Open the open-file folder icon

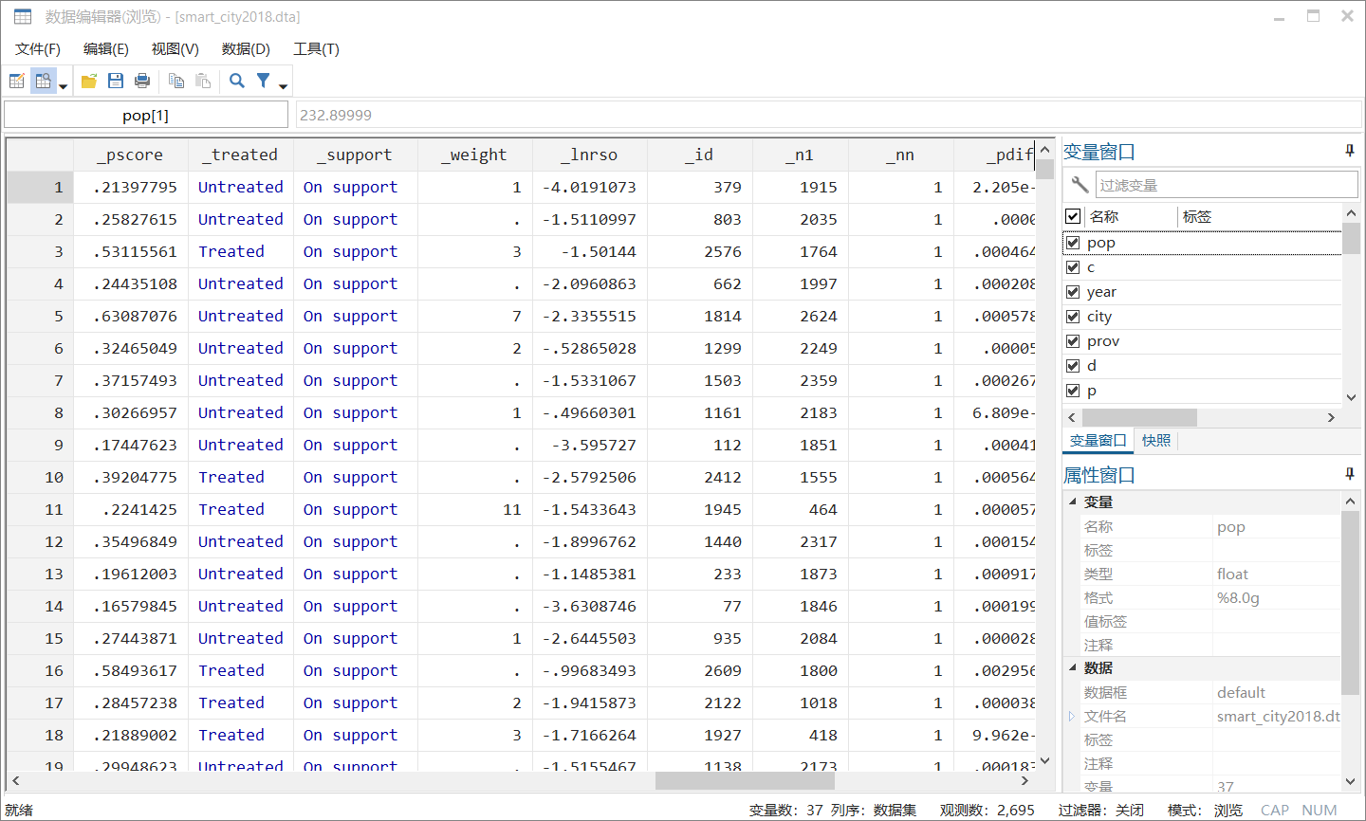coord(89,82)
